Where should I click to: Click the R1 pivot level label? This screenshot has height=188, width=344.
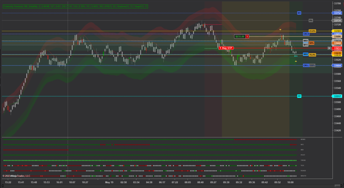pyautogui.click(x=299, y=13)
